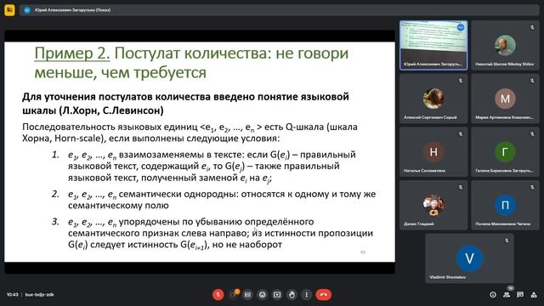The height and width of the screenshot is (306, 544).
Task: Select Алексей Сергеевич Серый's participant tile
Action: click(433, 99)
